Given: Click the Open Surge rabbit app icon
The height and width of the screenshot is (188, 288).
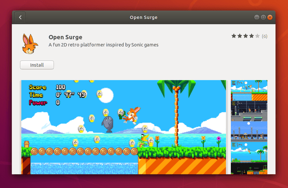Looking at the screenshot, I should click(x=30, y=44).
